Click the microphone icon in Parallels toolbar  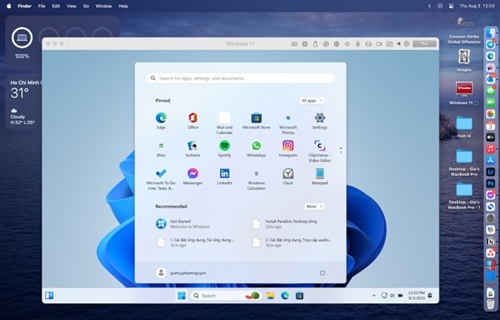(357, 44)
